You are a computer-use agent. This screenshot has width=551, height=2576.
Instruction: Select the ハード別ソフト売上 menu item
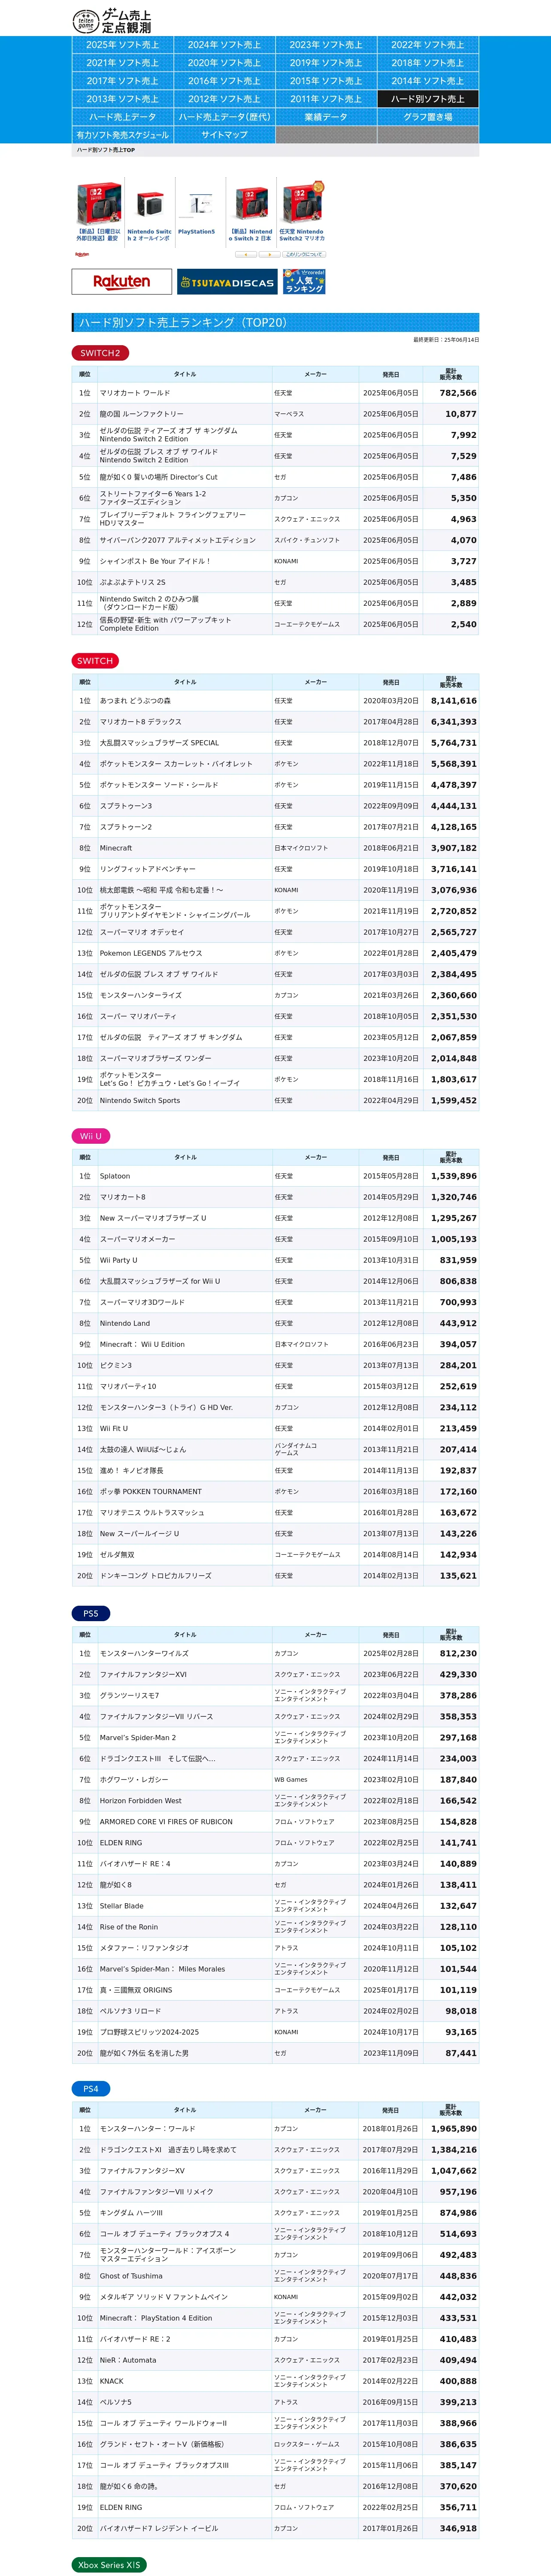(x=427, y=99)
